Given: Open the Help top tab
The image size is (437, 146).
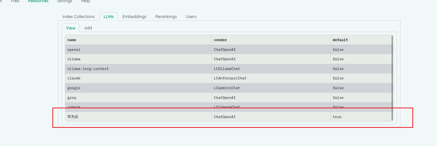Looking at the screenshot, I should [x=86, y=1].
